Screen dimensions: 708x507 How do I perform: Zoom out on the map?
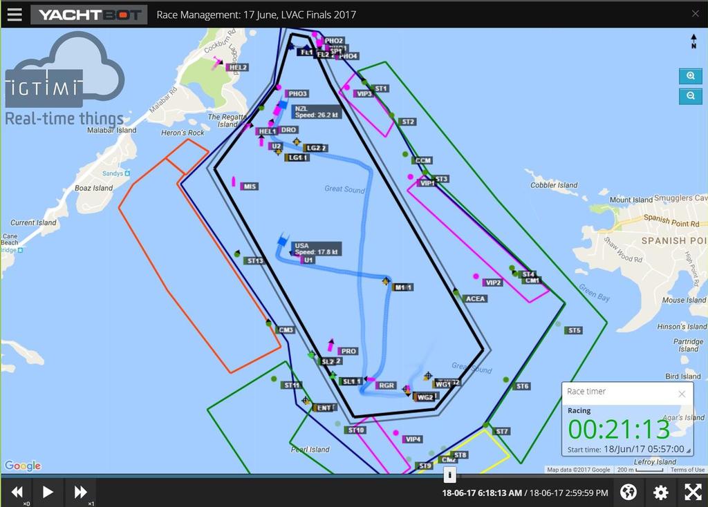pyautogui.click(x=691, y=95)
